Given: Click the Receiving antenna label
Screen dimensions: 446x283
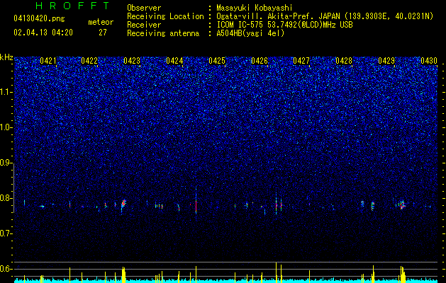Looking at the screenshot, I should coord(163,33).
